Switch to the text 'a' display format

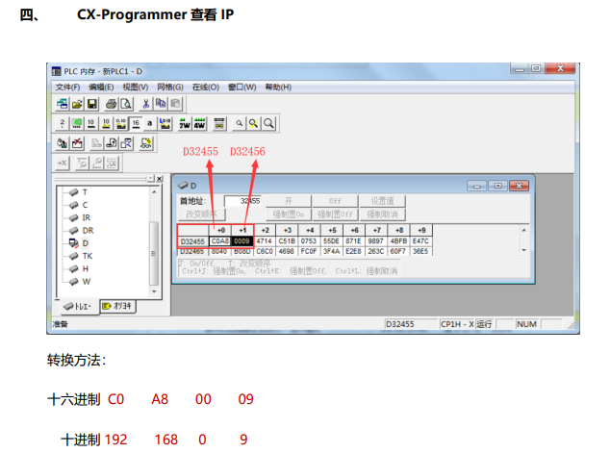click(x=150, y=124)
